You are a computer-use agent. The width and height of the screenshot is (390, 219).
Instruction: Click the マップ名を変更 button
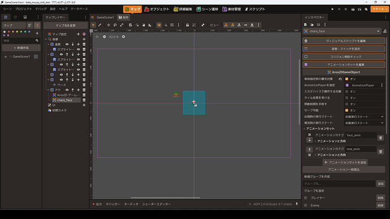[66, 25]
